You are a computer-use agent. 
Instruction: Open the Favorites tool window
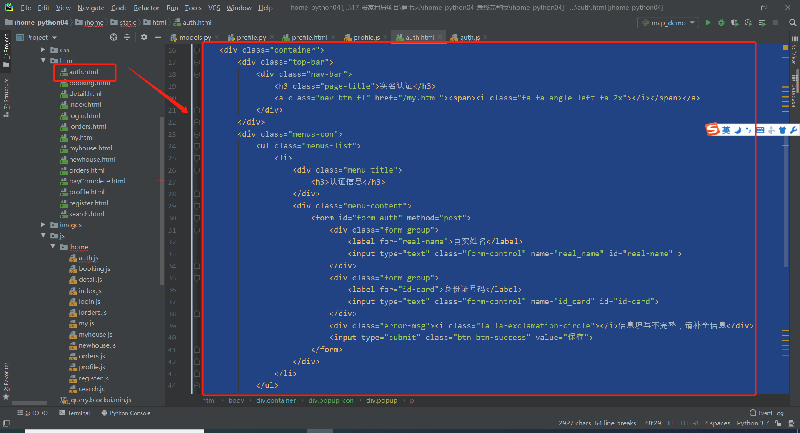(x=6, y=381)
